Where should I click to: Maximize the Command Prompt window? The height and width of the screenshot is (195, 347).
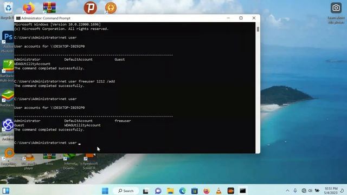(x=241, y=18)
